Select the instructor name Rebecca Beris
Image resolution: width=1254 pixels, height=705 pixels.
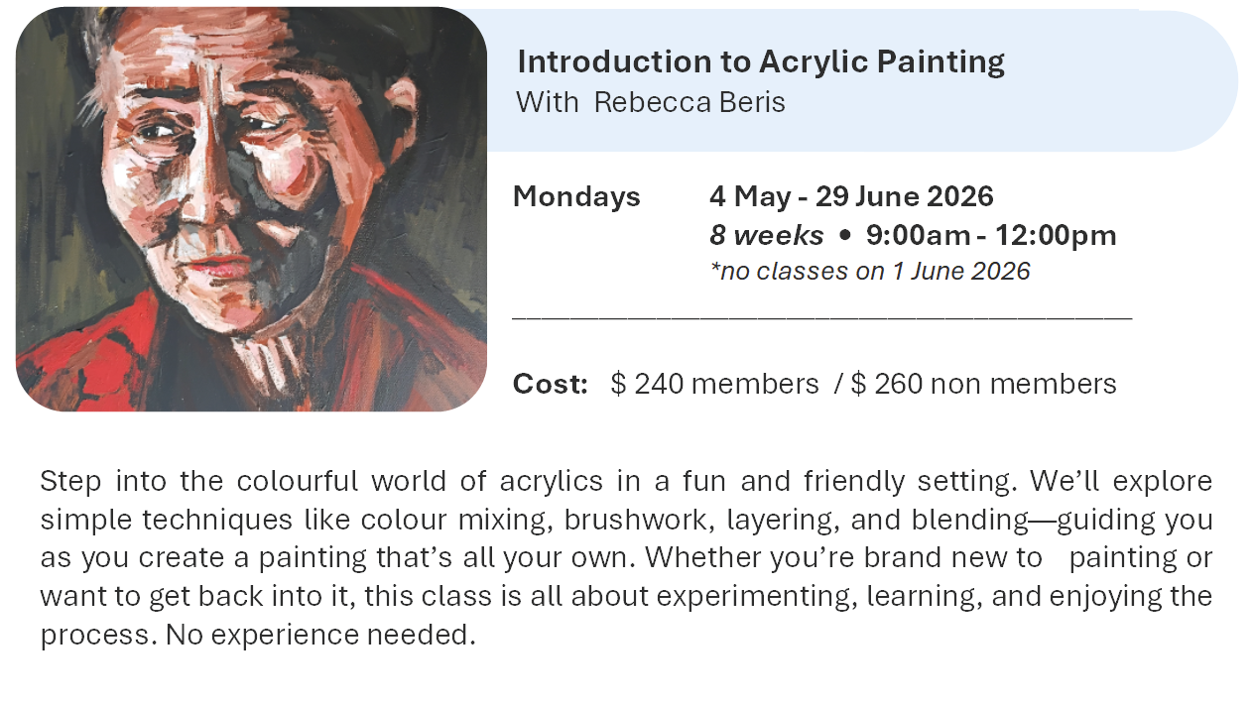pos(690,102)
